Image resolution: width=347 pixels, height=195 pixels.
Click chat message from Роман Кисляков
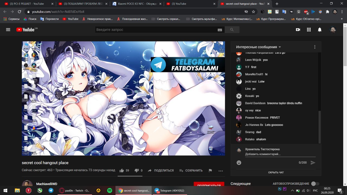[258, 118]
